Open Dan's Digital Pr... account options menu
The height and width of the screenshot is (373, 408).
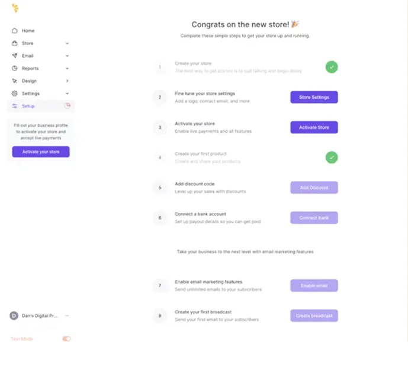[x=67, y=315]
